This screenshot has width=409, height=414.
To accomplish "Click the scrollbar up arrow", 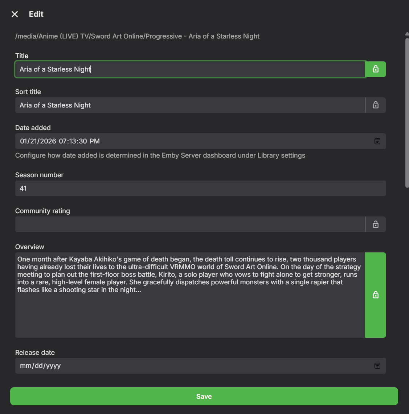I will [407, 34].
